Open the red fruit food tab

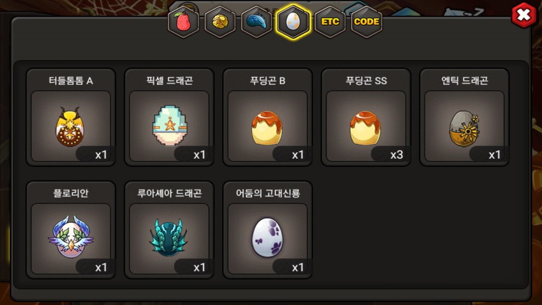184,22
